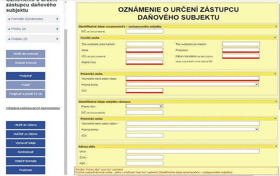Focus Titul uvádzaný za menom field
The width and height of the screenshot is (280, 176).
coord(241,44)
